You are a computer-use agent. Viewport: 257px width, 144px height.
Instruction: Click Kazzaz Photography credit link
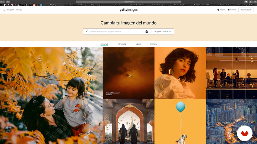(113, 93)
